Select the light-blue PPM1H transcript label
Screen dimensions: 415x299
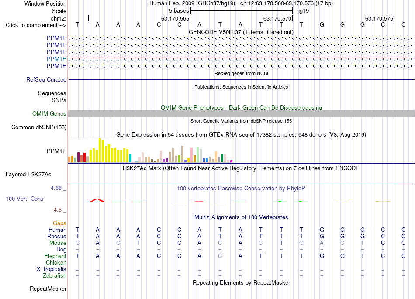click(57, 59)
